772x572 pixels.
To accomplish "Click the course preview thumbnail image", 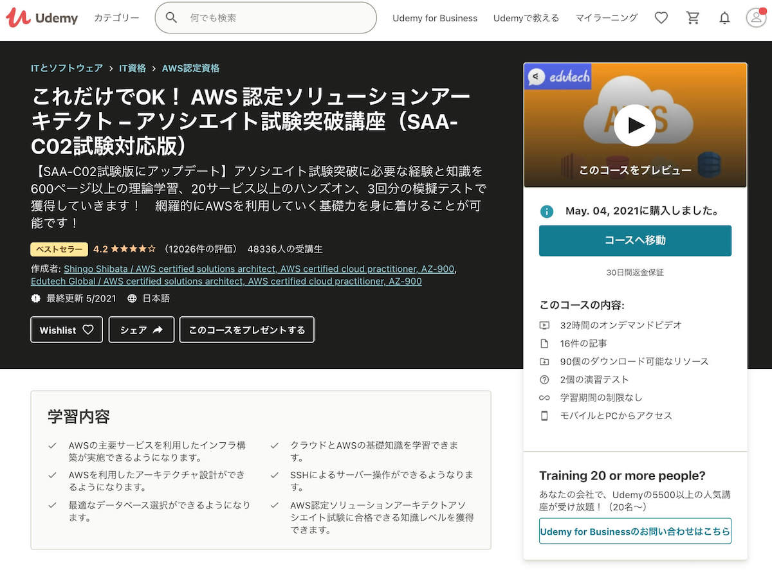I will click(x=635, y=125).
